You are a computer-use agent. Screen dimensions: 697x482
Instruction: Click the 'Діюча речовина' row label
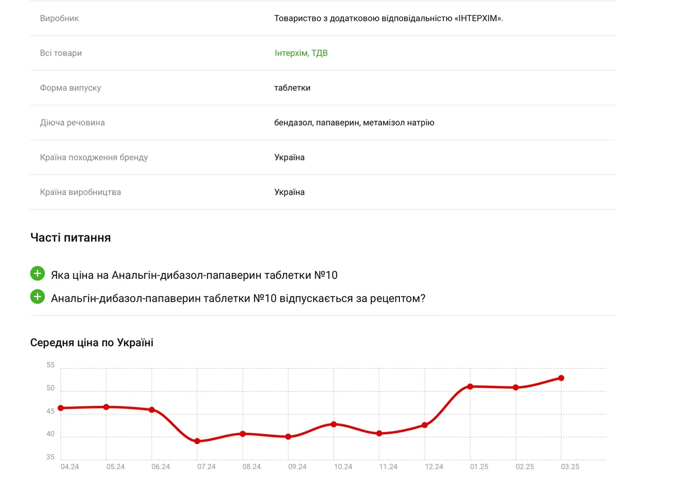pos(72,123)
